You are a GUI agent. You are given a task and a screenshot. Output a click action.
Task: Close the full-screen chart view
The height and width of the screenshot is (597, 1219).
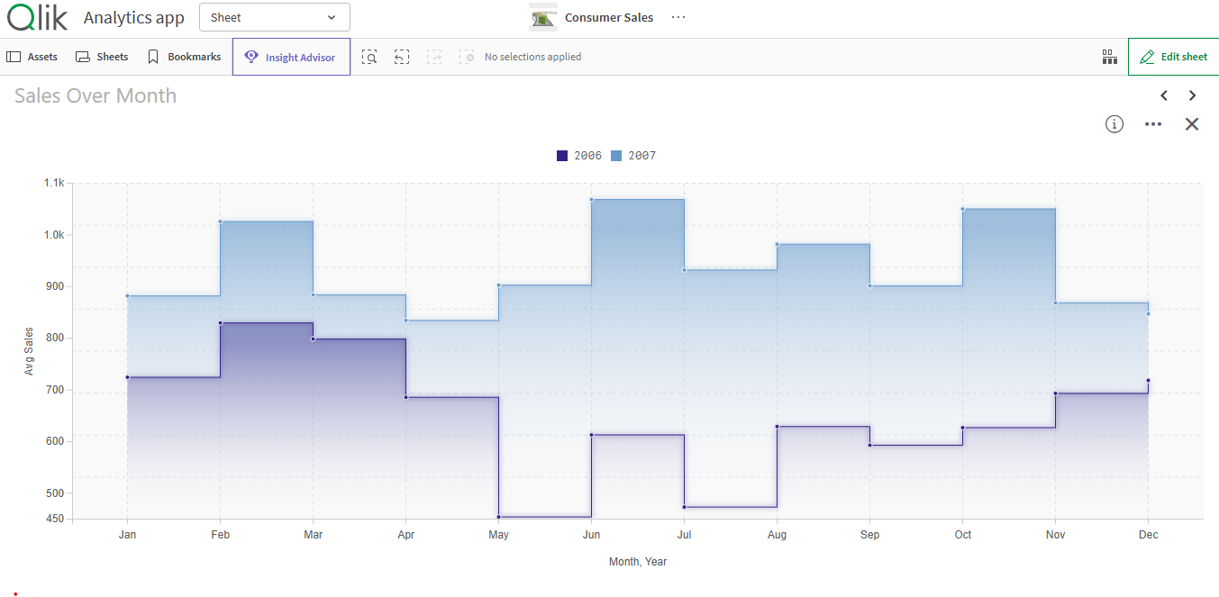(x=1192, y=124)
